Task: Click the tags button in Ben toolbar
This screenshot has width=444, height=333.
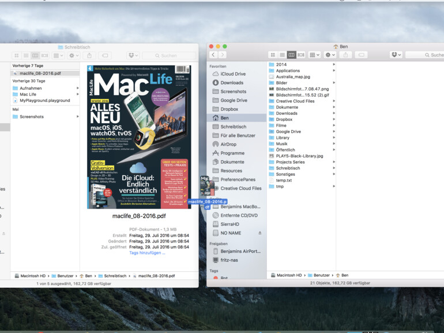Action: tap(361, 55)
